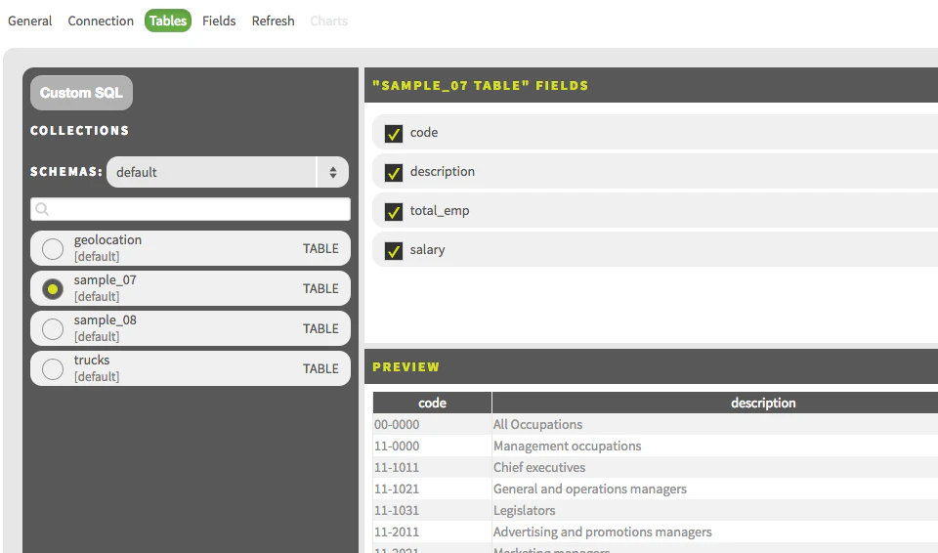Viewport: 938px width, 553px height.
Task: Pick the trucks table radio button
Action: [53, 369]
